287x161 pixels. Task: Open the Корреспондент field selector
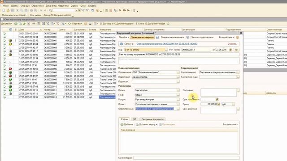coord(238,72)
